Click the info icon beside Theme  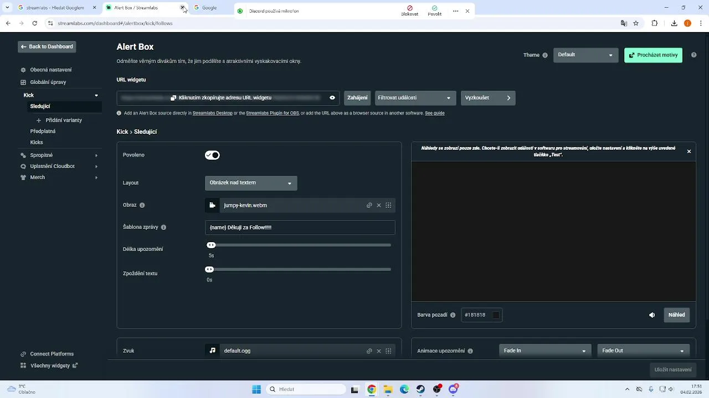(545, 55)
